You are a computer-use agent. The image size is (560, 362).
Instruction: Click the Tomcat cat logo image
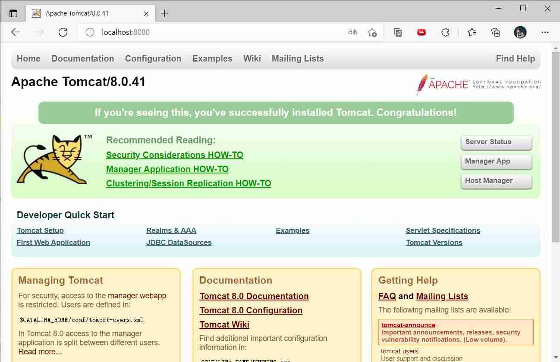(54, 160)
